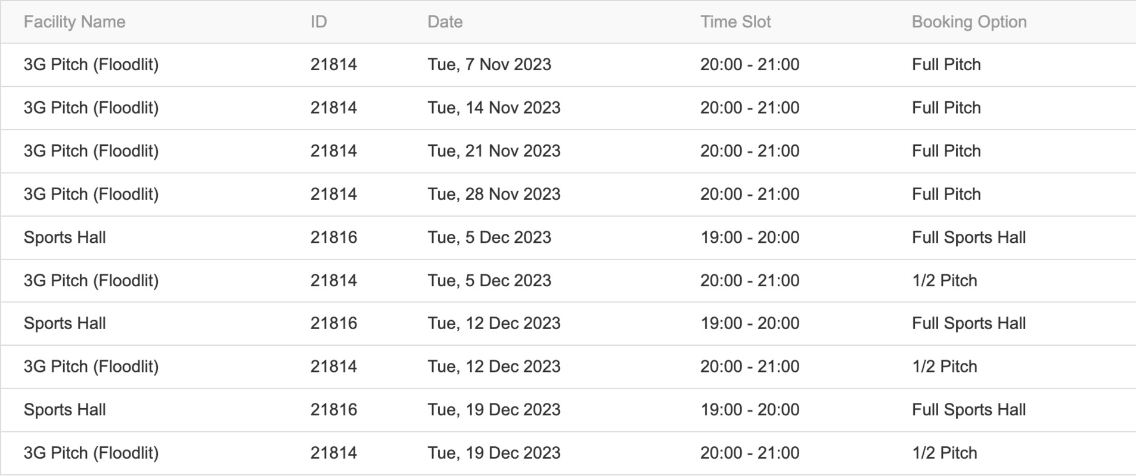Click the Date column header
The width and height of the screenshot is (1136, 476).
tap(445, 22)
